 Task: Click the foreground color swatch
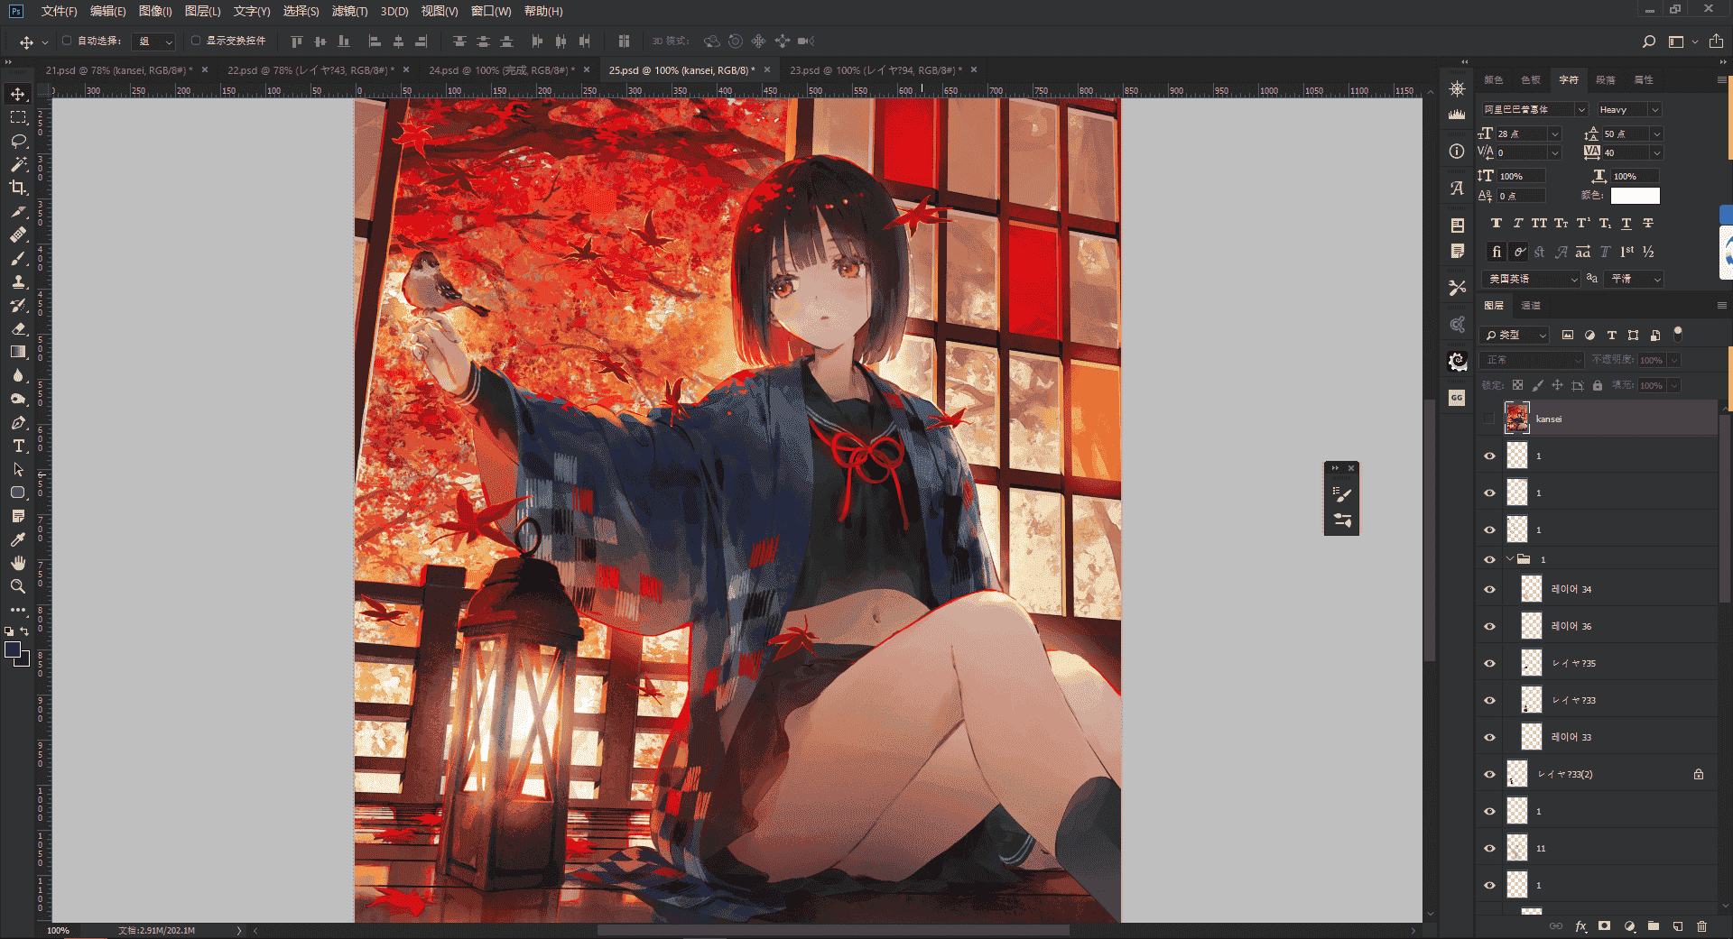(13, 649)
